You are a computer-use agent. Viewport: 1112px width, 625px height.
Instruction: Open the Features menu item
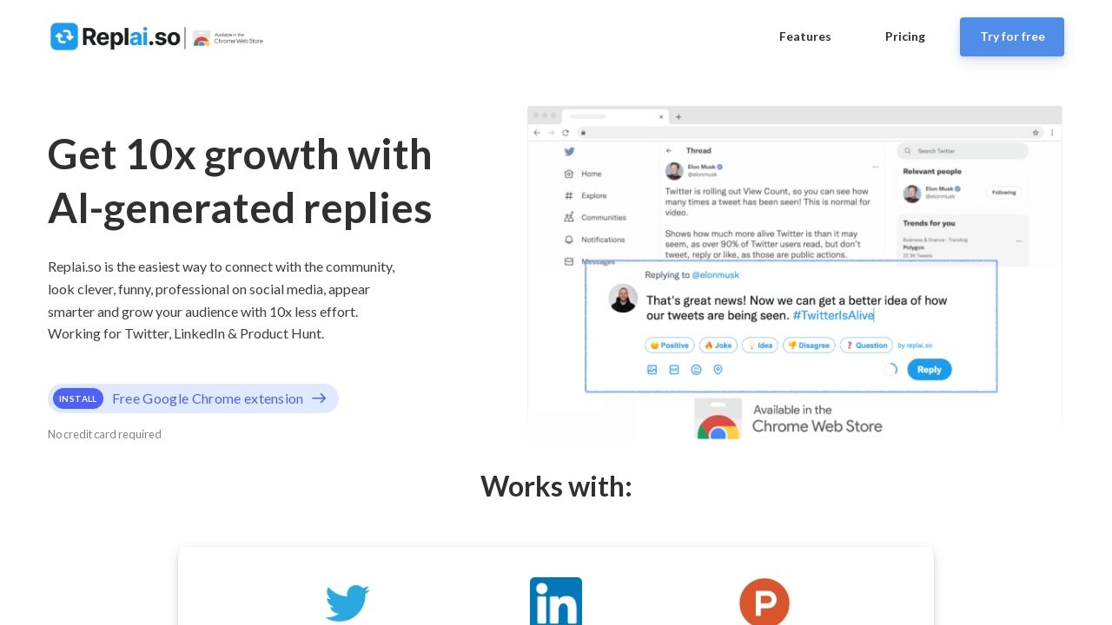pyautogui.click(x=805, y=36)
